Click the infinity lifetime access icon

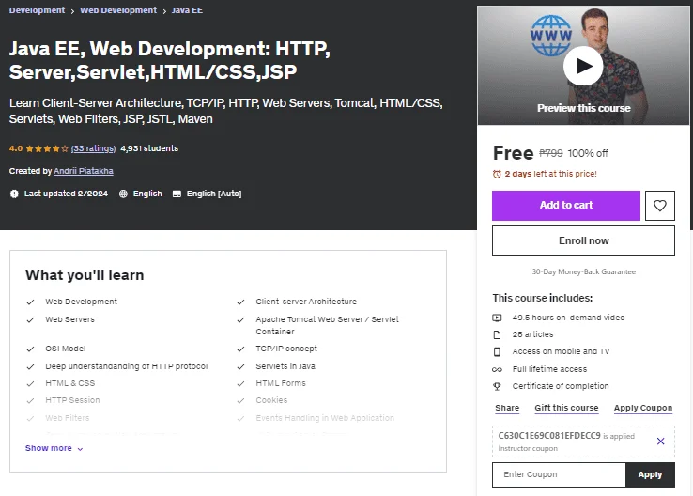(x=497, y=369)
